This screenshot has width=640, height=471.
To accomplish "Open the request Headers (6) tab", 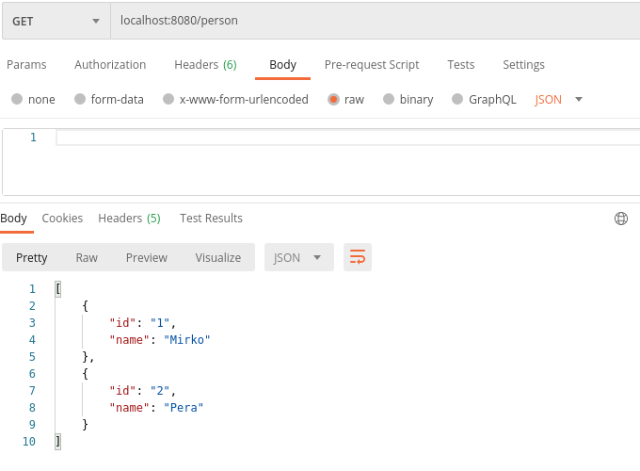I will click(205, 65).
